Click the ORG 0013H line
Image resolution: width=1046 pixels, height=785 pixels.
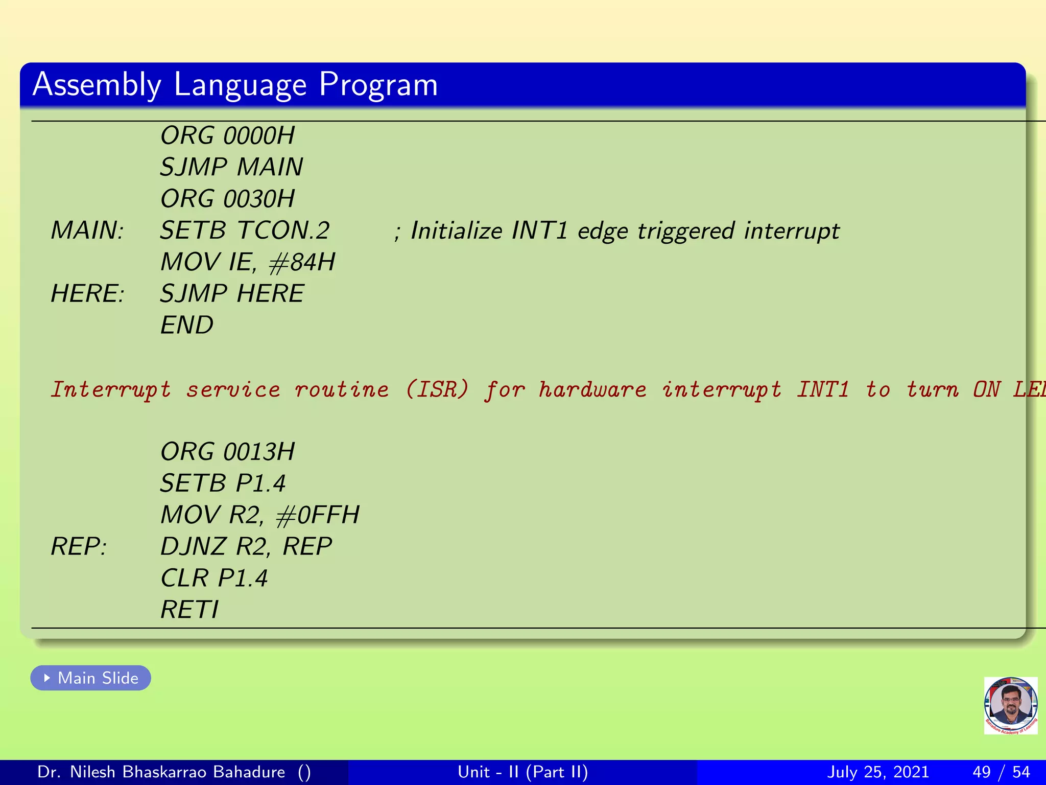point(228,452)
